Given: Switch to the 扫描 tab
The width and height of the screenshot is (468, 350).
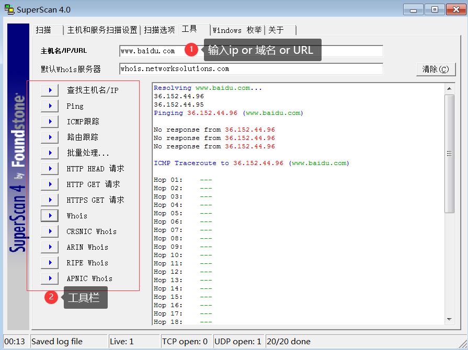Looking at the screenshot, I should pyautogui.click(x=48, y=30).
